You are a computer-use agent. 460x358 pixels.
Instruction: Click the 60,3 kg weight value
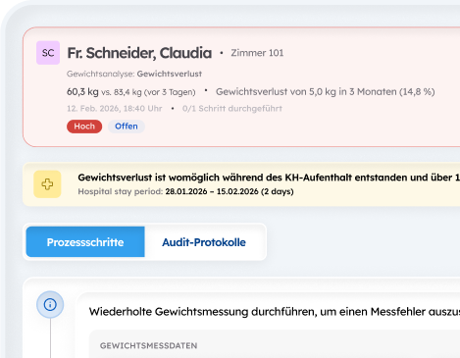point(82,92)
